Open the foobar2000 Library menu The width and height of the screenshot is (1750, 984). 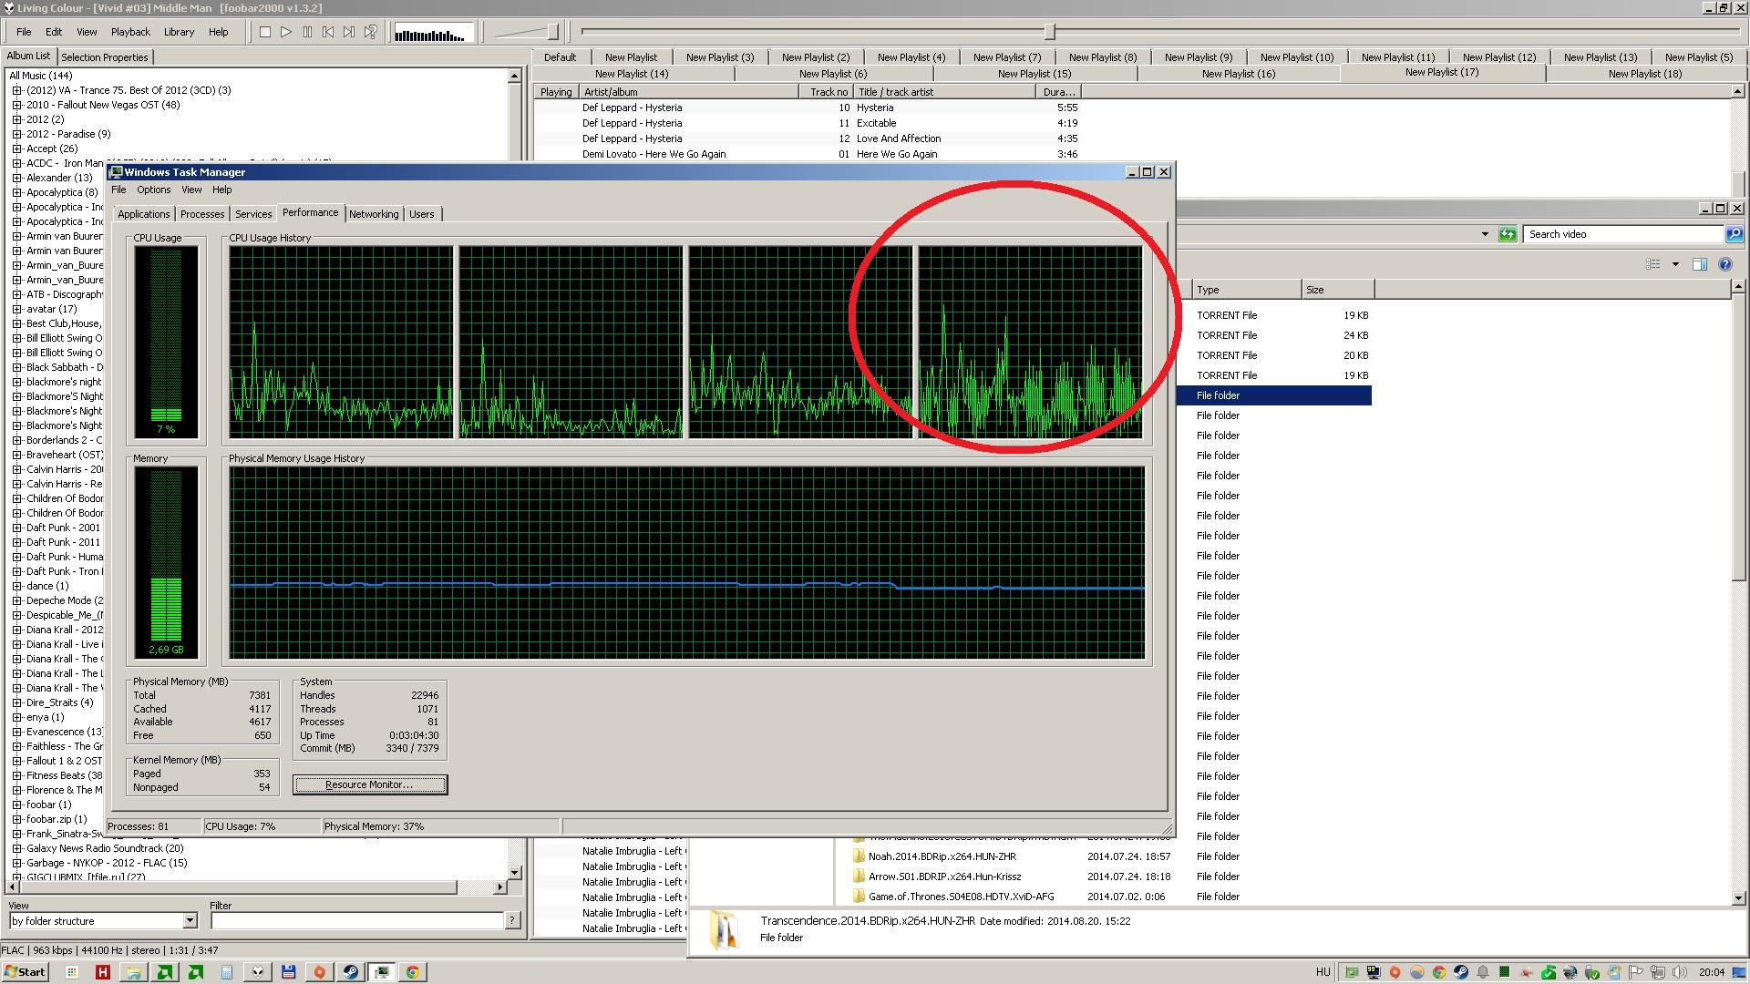click(x=179, y=32)
